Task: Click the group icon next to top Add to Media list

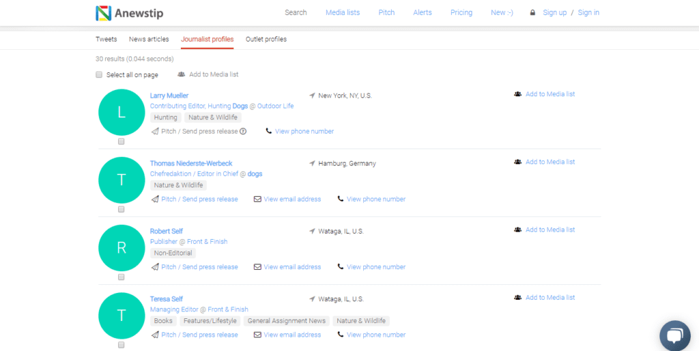Action: tap(181, 74)
